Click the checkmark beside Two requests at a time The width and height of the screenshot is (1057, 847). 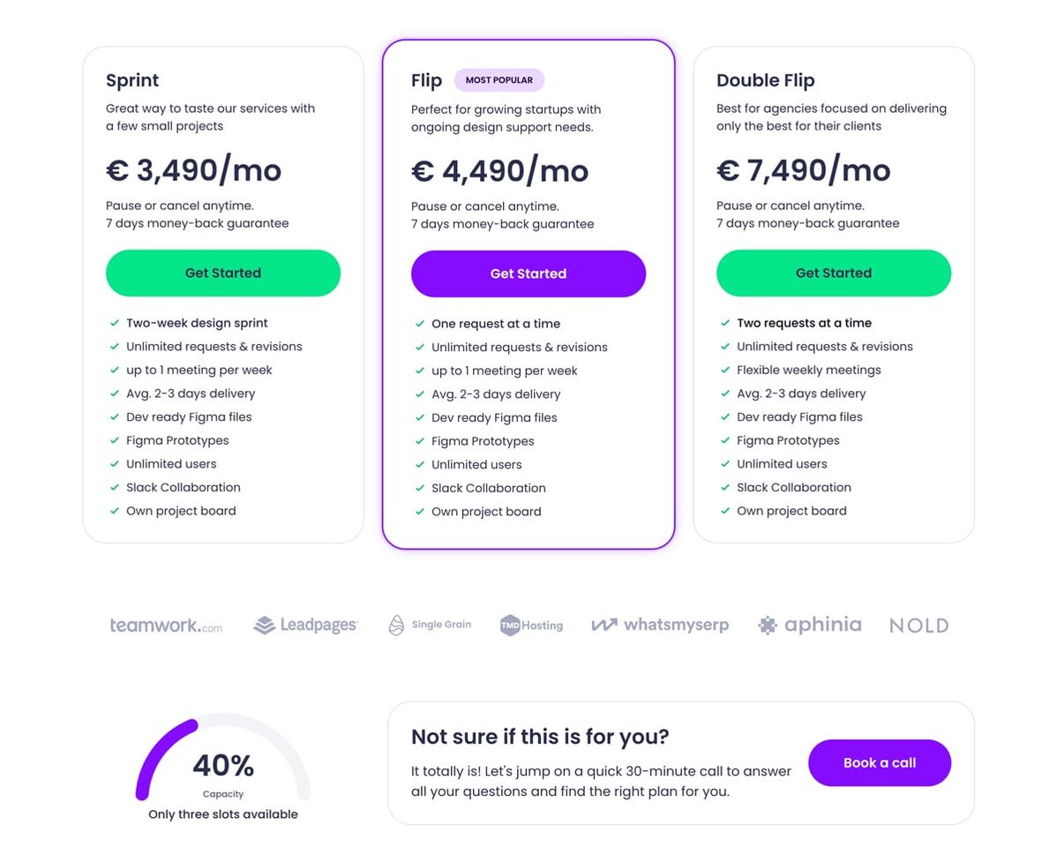[x=723, y=323]
